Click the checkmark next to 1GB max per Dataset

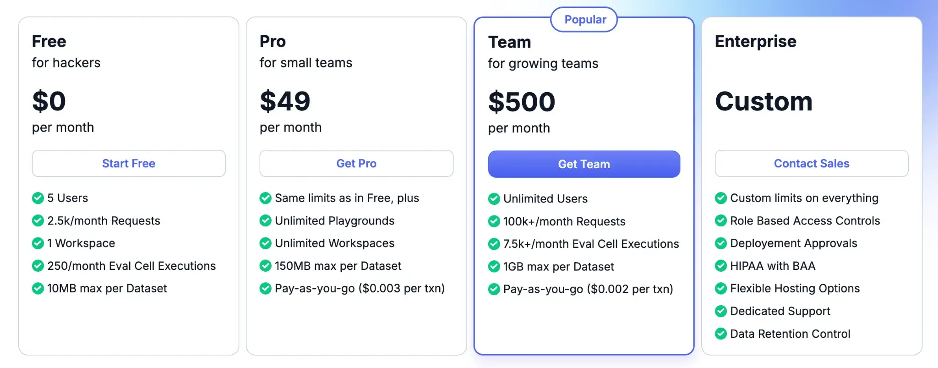494,267
